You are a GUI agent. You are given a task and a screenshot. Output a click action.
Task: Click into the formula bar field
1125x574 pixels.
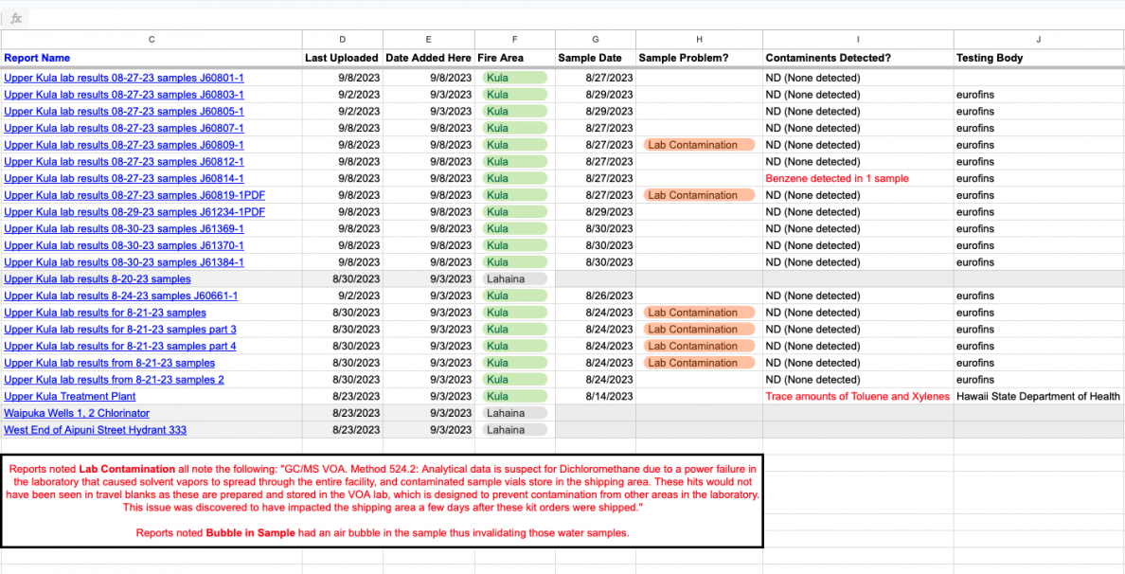tap(568, 18)
